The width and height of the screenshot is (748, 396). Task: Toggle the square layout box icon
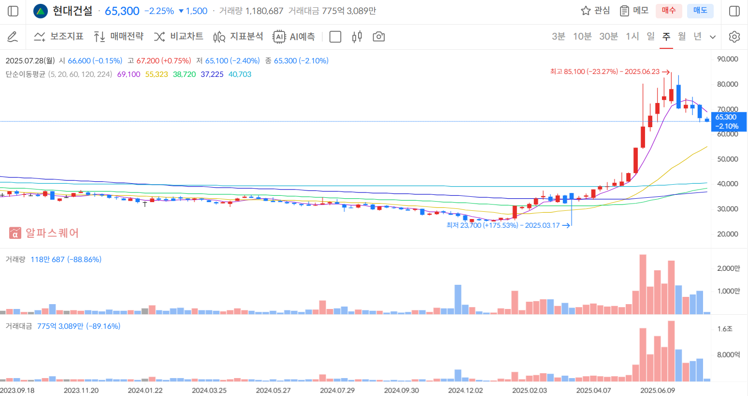335,37
